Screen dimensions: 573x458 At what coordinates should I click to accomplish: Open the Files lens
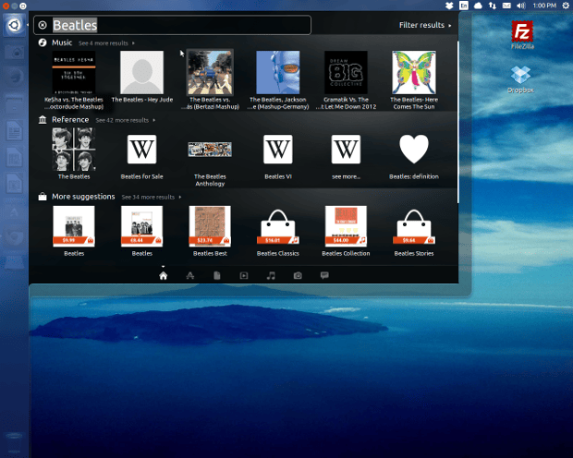point(216,275)
